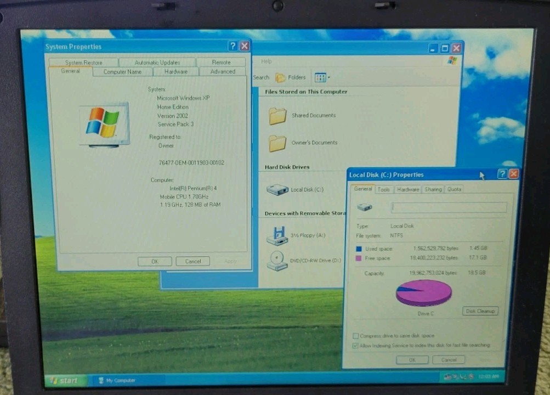Screen dimensions: 550x395
Task: Click the 'Service Pack 3' text
Action: point(175,124)
